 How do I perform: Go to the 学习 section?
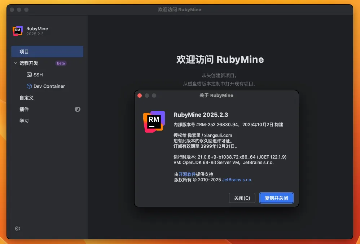click(24, 121)
